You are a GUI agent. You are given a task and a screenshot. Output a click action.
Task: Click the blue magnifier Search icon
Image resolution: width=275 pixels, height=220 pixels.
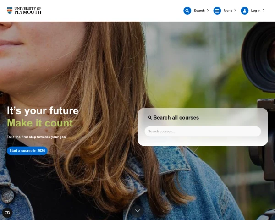(187, 11)
